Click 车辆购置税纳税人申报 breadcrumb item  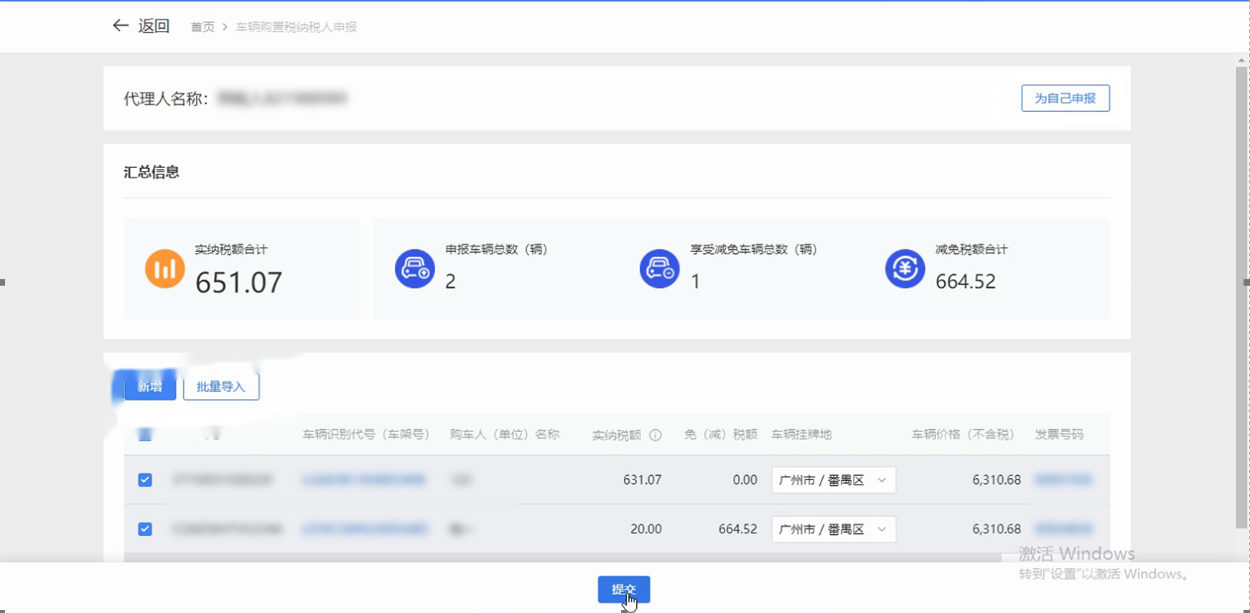coord(296,27)
